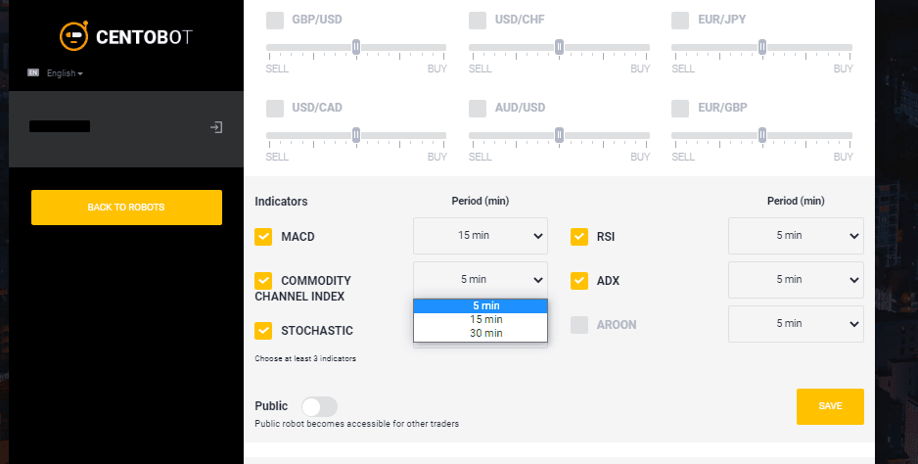Image resolution: width=918 pixels, height=464 pixels.
Task: Open the English language selector
Action: (65, 73)
